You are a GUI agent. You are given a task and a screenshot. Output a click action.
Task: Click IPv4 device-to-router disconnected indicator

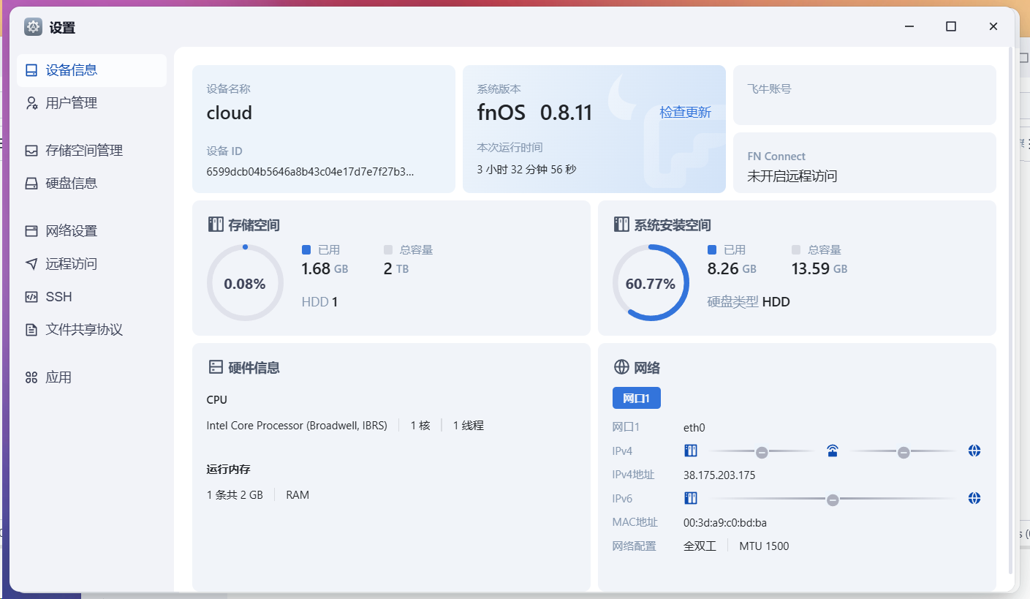(x=762, y=452)
